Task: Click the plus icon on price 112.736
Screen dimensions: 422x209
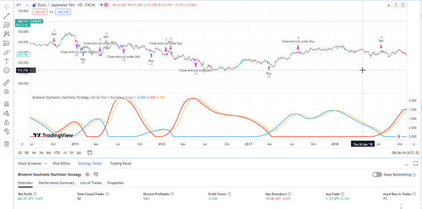Action: 33,70
